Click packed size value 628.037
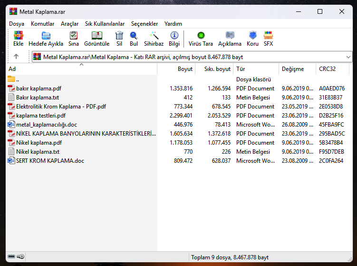The height and width of the screenshot is (266, 357). pyautogui.click(x=221, y=161)
